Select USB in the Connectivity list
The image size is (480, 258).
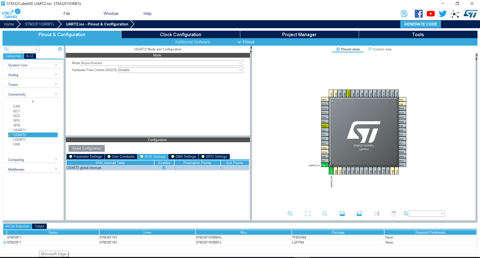[x=16, y=144]
